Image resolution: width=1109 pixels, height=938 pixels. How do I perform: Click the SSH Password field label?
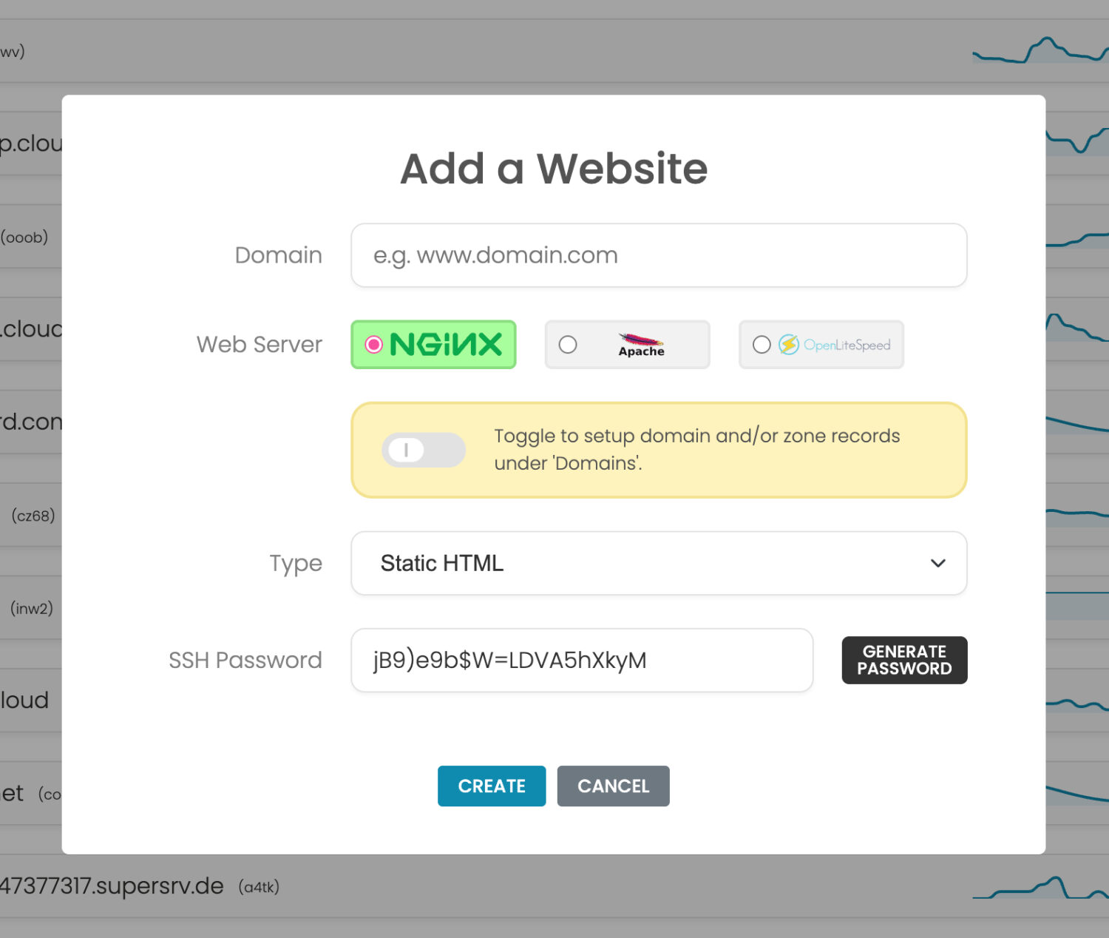point(245,660)
